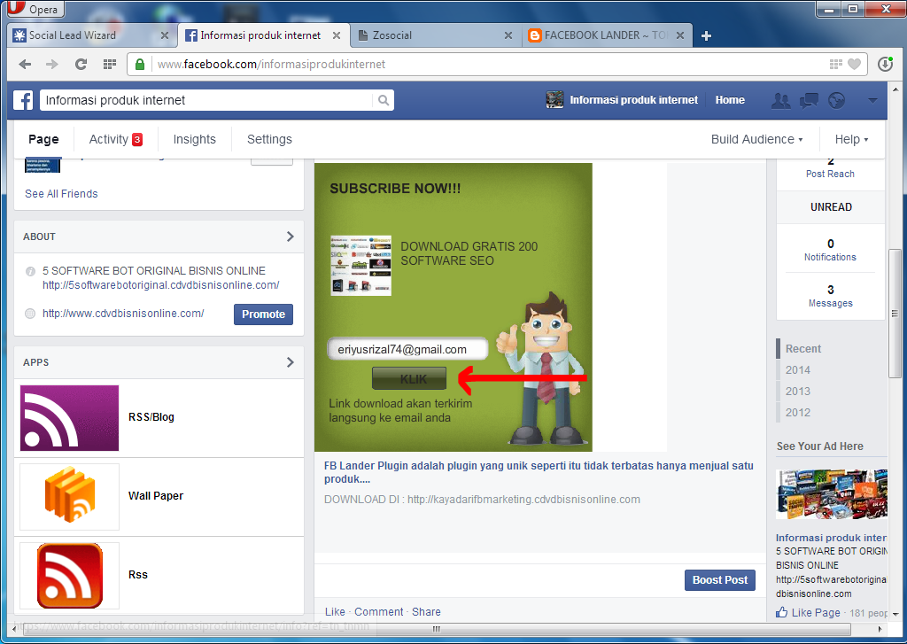The image size is (907, 644).
Task: Open Facebook messages chat icon
Action: click(809, 101)
